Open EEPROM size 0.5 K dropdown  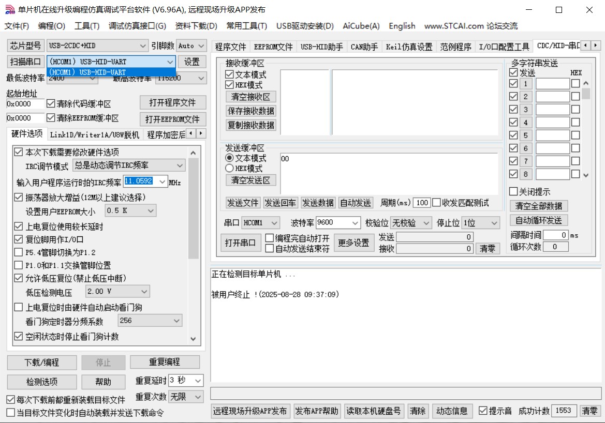coord(130,210)
